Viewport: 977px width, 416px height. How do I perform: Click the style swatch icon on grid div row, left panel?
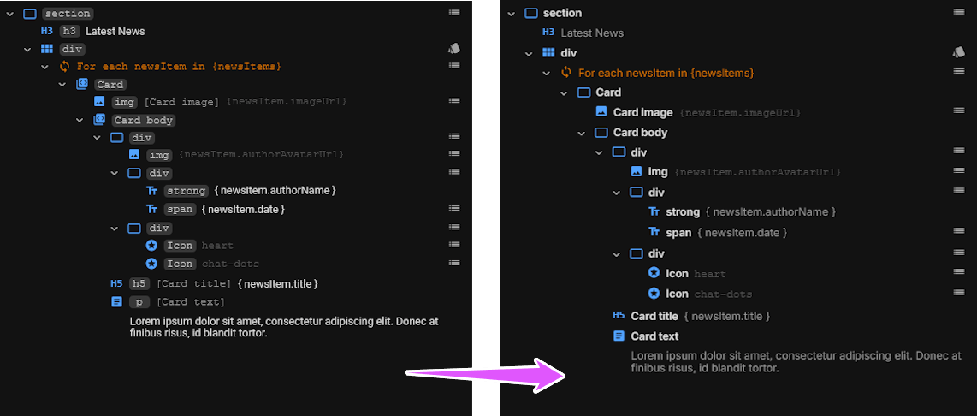click(454, 48)
